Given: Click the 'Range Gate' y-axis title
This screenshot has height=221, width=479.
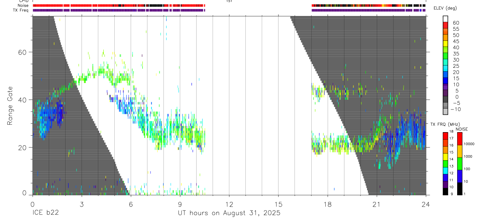Looking at the screenshot, I should (x=10, y=106).
